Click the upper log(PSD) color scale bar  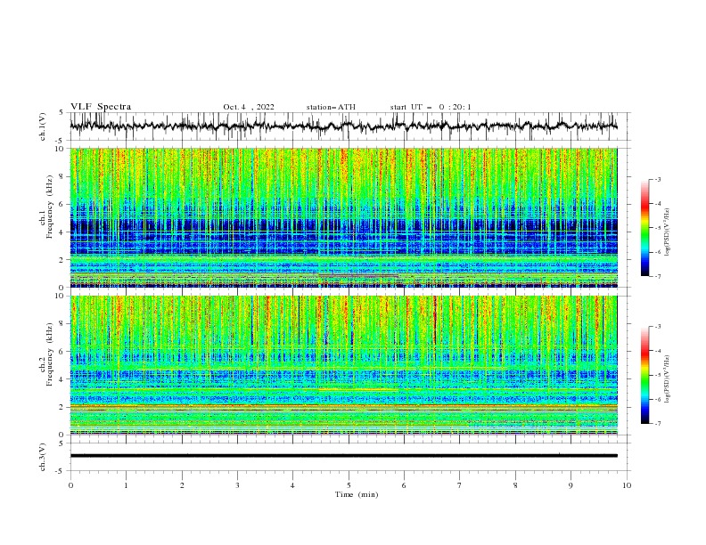coord(644,227)
